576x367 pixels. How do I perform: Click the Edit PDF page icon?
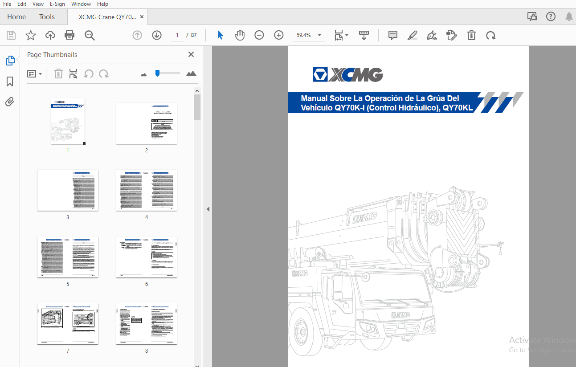pos(452,35)
